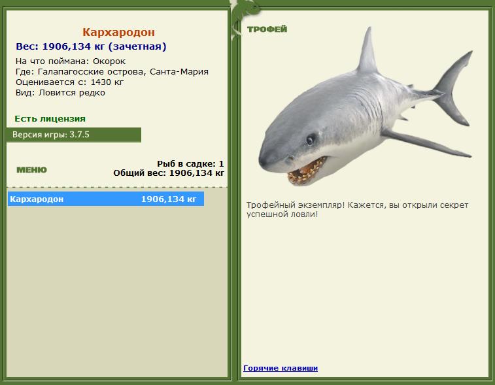Open the МЕНЮ button
495x385 pixels.
[x=31, y=170]
